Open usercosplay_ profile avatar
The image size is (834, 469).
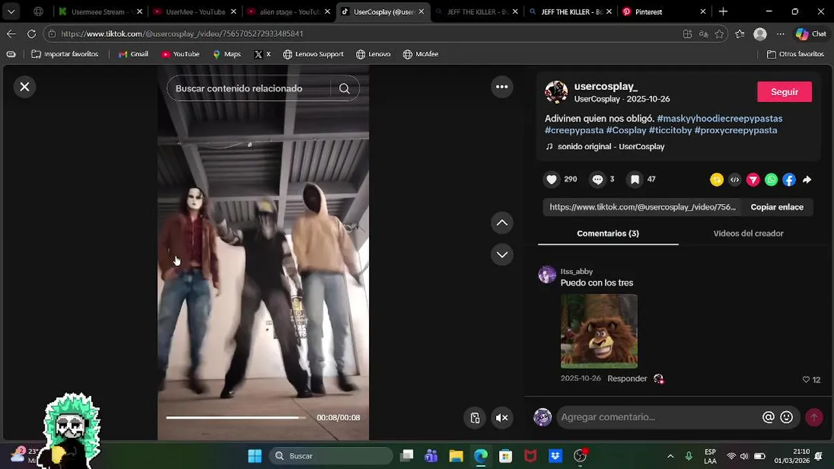556,92
